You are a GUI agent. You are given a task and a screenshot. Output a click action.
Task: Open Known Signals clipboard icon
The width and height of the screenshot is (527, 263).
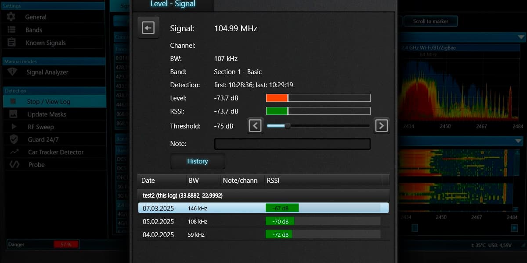pos(11,43)
